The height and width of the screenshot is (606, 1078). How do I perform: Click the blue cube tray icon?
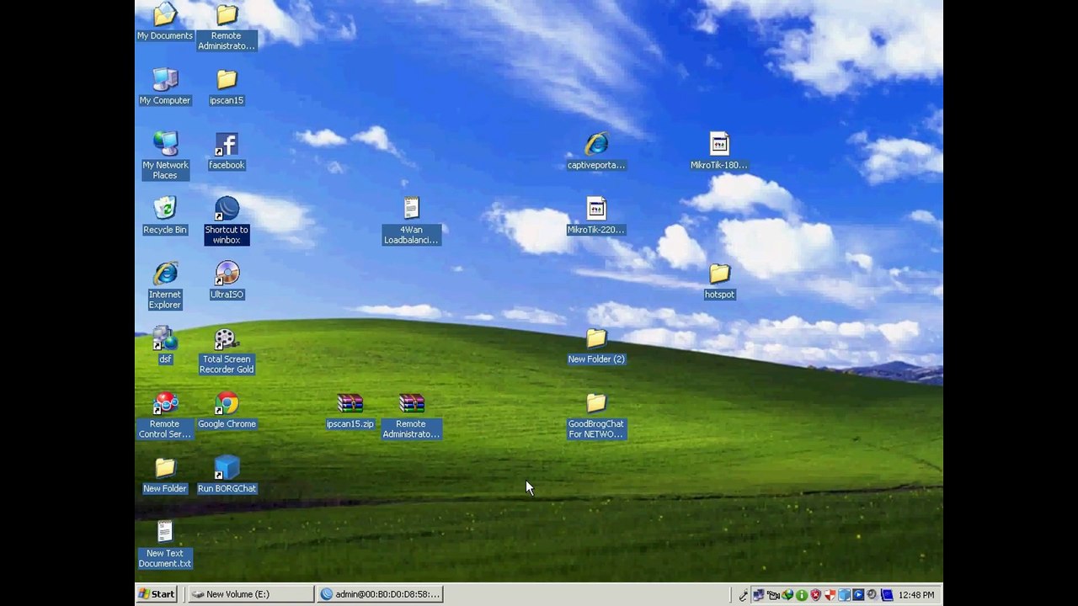844,595
